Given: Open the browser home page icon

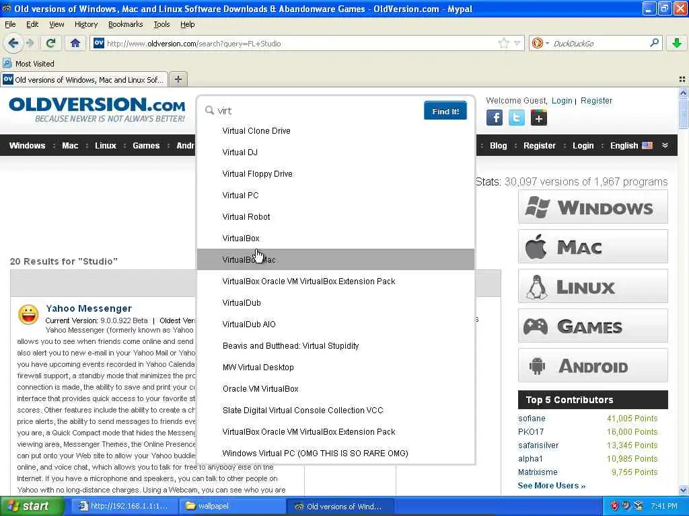Looking at the screenshot, I should click(x=75, y=43).
